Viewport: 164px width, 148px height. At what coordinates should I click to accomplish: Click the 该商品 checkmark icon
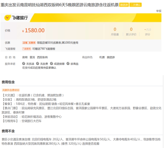click(68, 63)
